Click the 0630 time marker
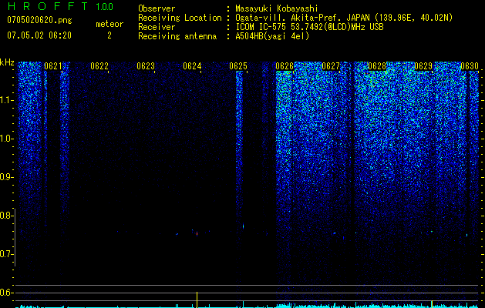Viewport: 485px width, 308px height. click(470, 66)
